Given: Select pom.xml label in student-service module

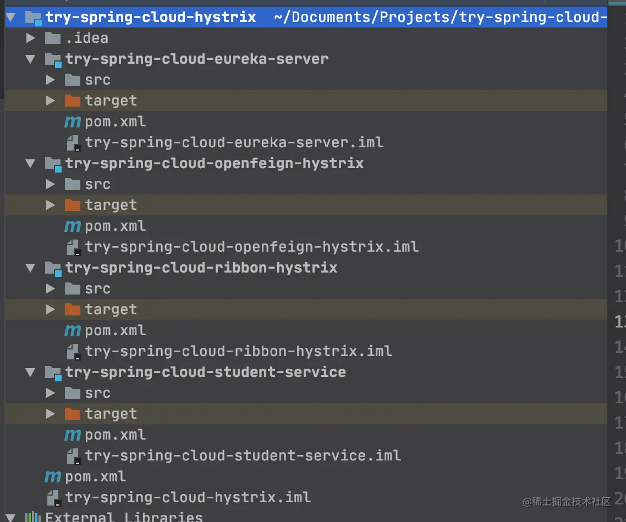Looking at the screenshot, I should coord(116,435).
